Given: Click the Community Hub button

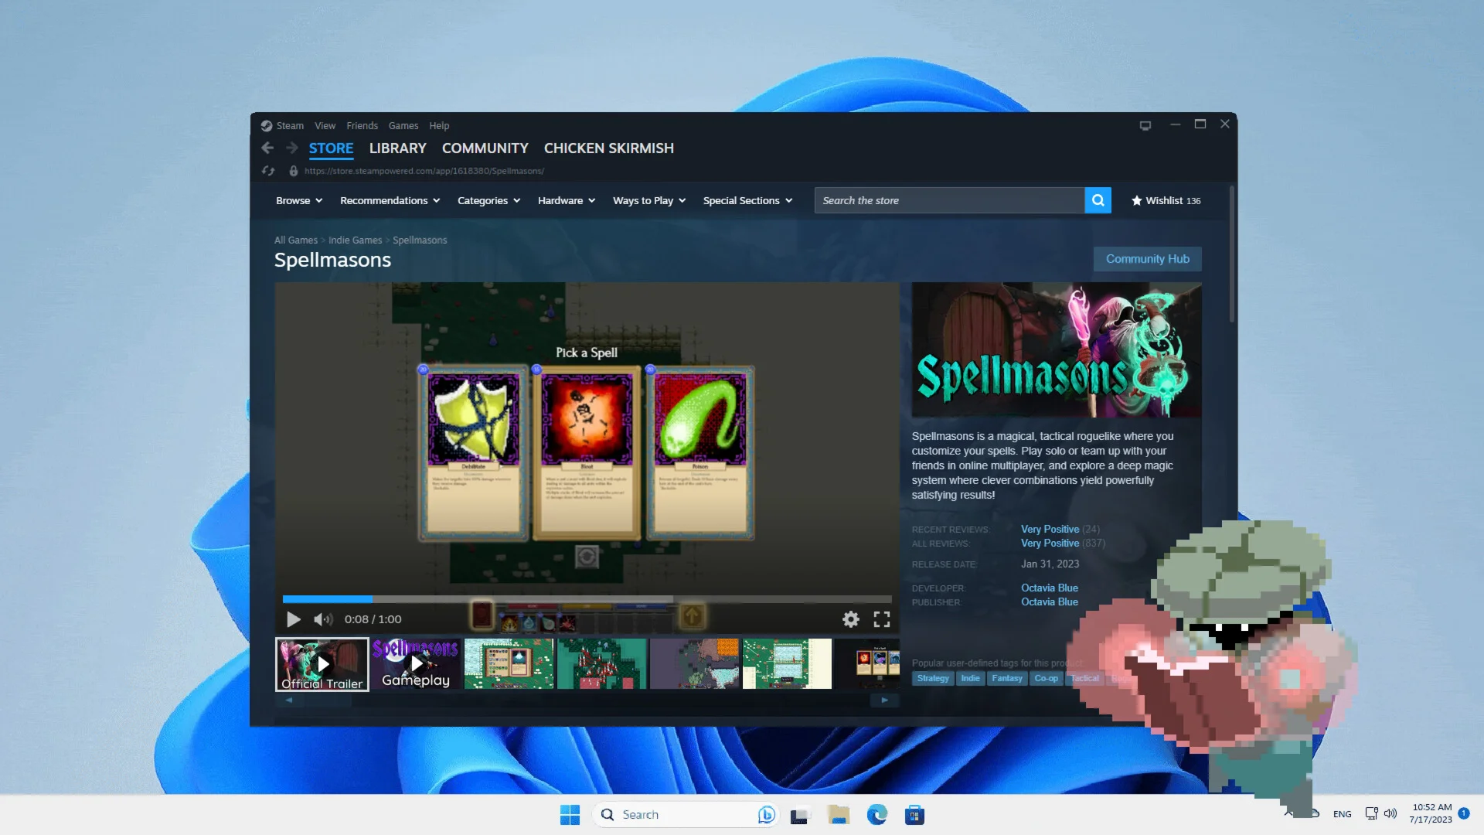Looking at the screenshot, I should tap(1147, 259).
